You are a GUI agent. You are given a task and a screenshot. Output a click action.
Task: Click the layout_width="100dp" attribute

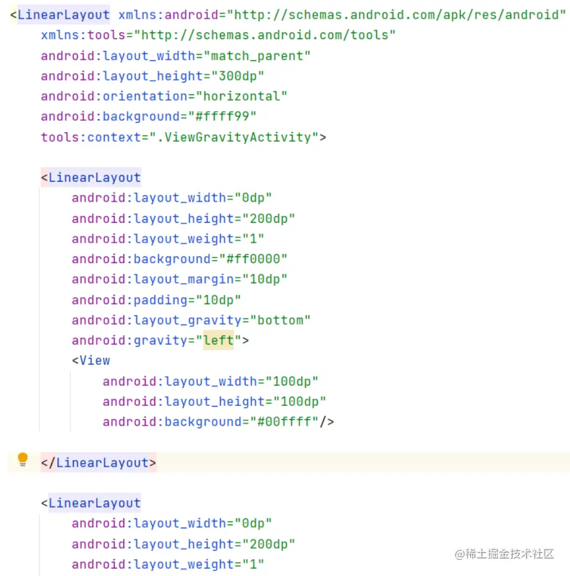(211, 381)
